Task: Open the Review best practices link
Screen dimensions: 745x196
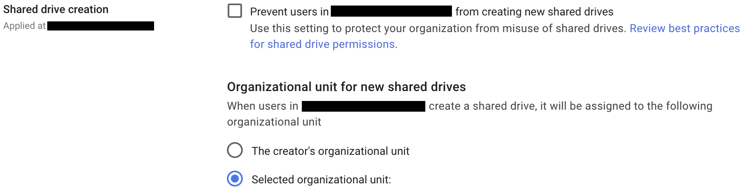Action: [684, 29]
